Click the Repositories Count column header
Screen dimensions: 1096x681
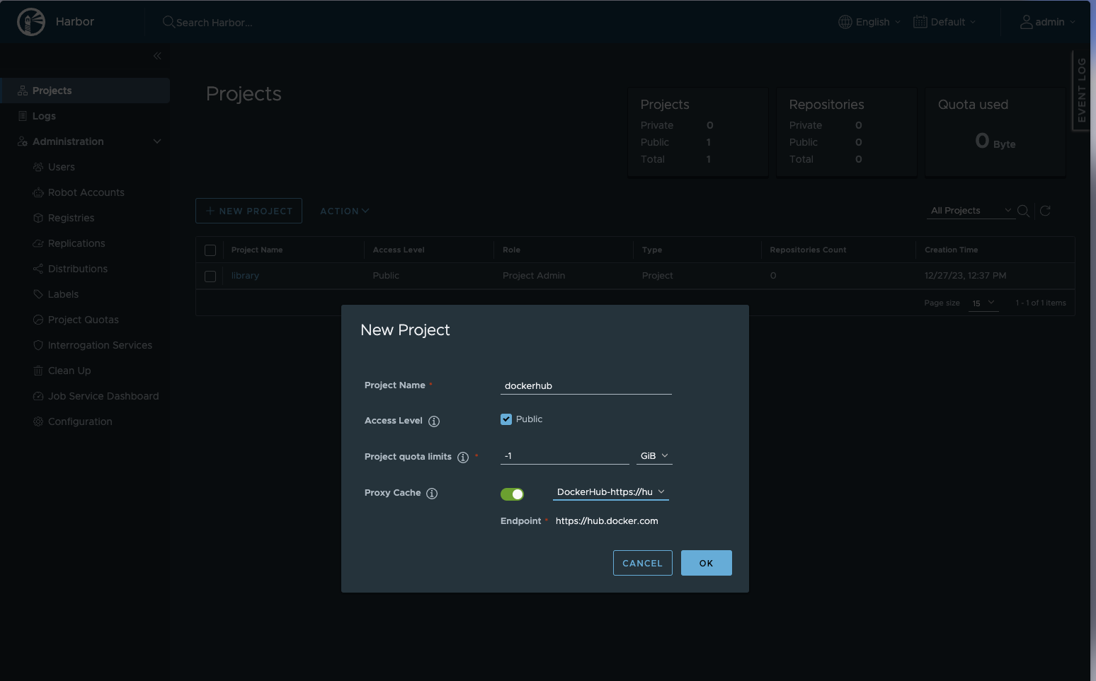click(x=808, y=250)
